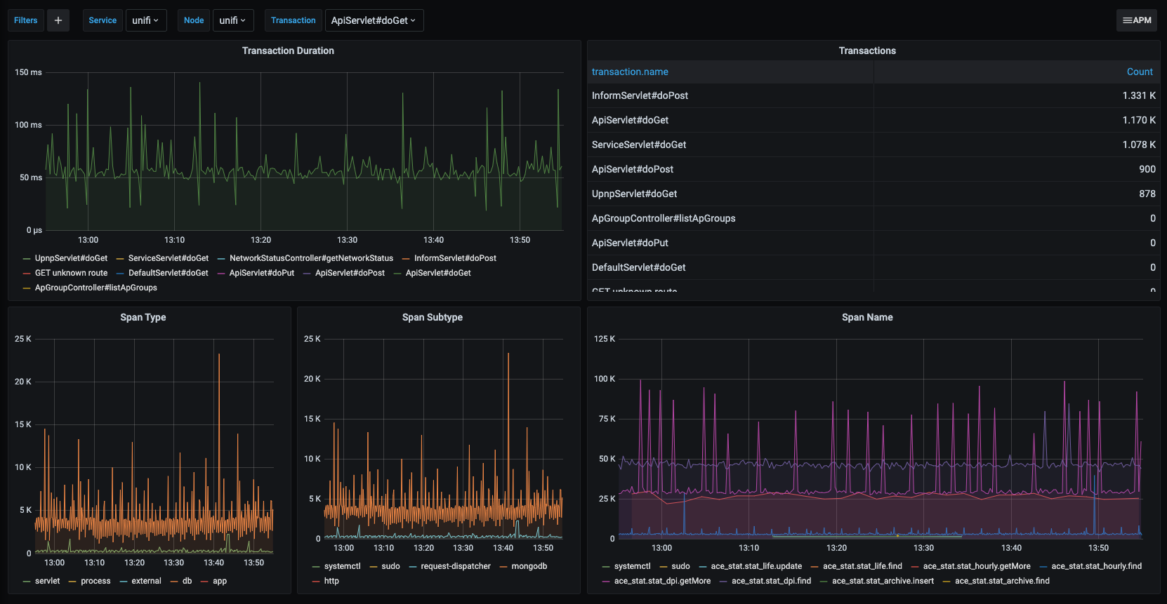Viewport: 1167px width, 604px height.
Task: Open the Span Name panel title menu
Action: point(867,317)
